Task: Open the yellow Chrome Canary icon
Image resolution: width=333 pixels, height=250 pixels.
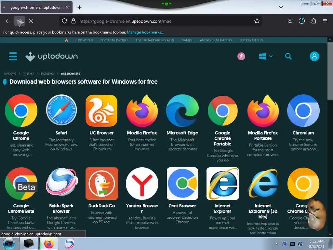Action: 303,184
